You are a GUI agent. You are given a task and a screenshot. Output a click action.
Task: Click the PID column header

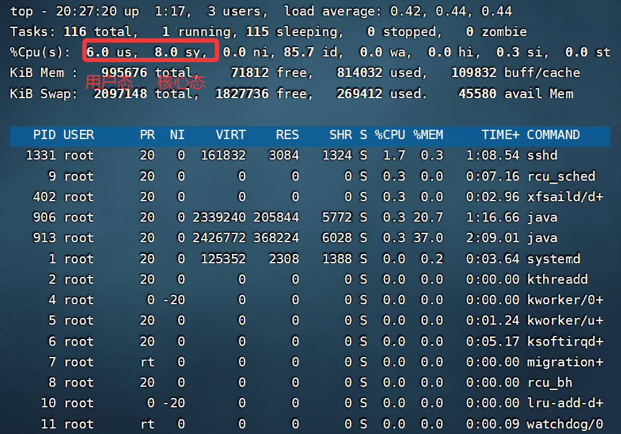tap(45, 135)
